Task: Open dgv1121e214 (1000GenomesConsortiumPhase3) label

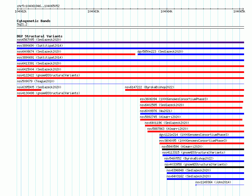Action: [194, 135]
